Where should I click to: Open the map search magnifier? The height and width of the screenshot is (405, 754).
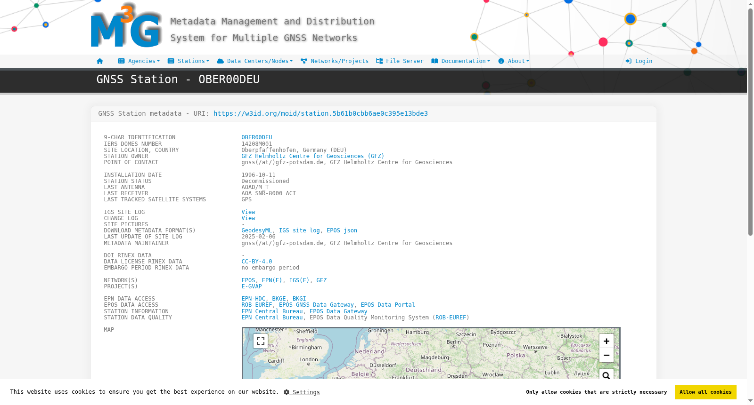(606, 376)
